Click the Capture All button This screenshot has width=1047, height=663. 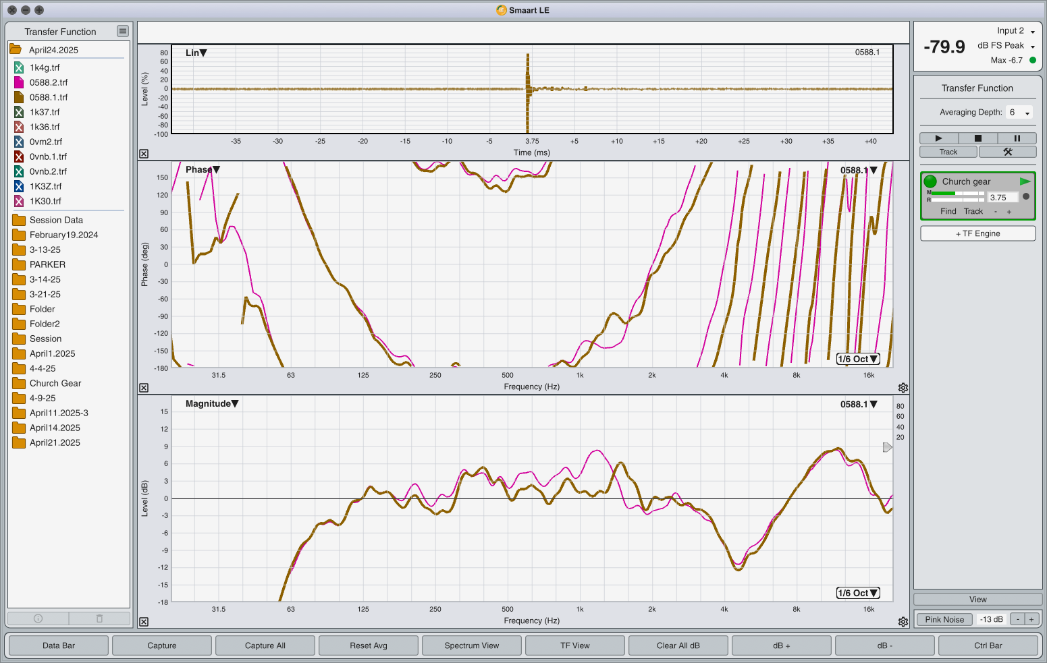click(x=265, y=645)
